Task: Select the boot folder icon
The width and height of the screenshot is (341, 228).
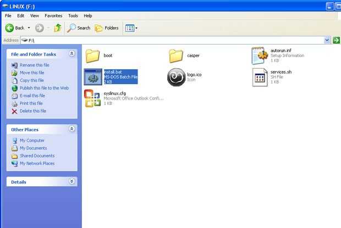Action: pyautogui.click(x=92, y=56)
